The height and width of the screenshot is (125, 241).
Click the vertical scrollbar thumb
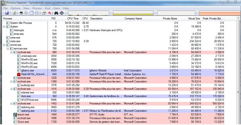(x=238, y=92)
